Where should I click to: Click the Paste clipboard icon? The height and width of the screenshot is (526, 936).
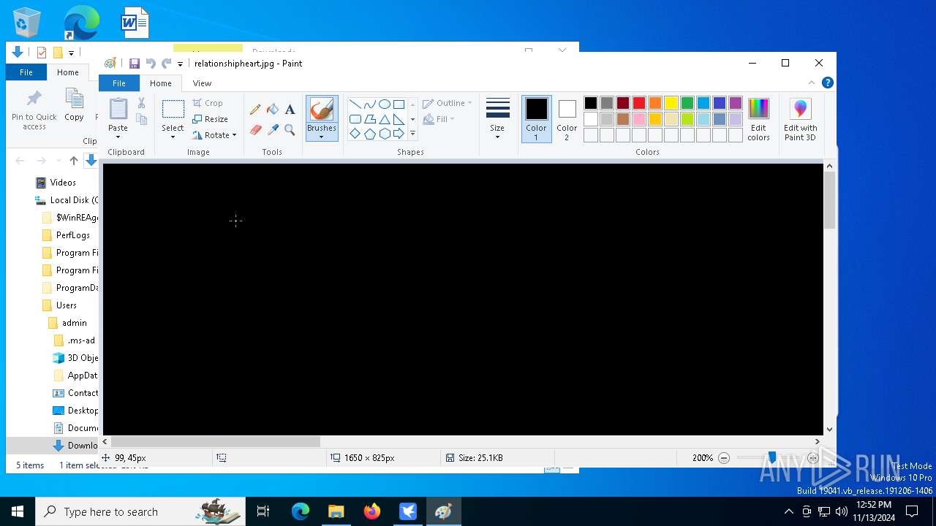(x=118, y=109)
